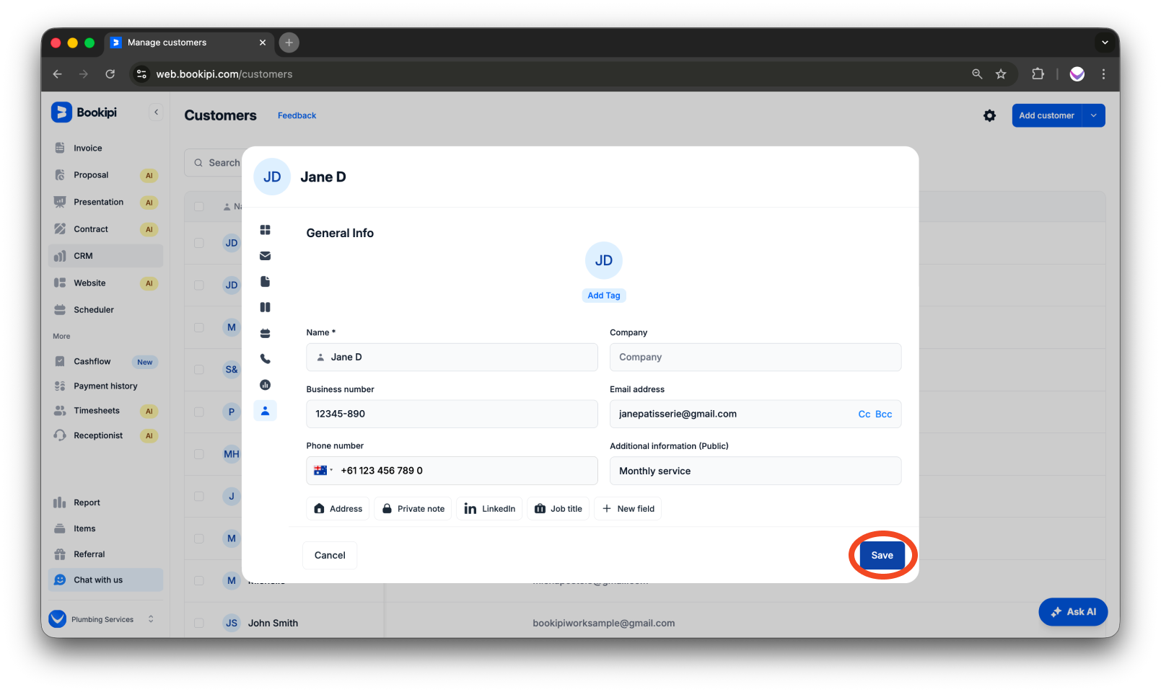This screenshot has height=692, width=1161.
Task: Expand the Add customer dropdown arrow
Action: [1093, 115]
